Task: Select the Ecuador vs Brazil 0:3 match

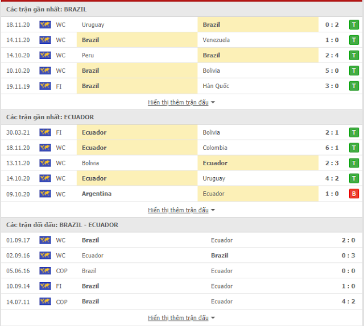Action: point(182,255)
